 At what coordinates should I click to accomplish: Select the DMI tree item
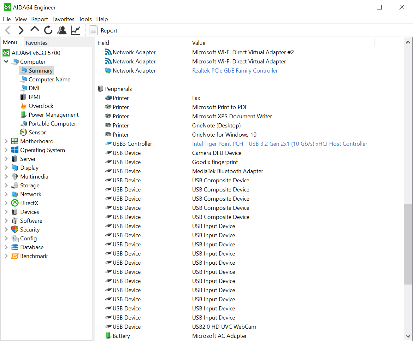(34, 88)
